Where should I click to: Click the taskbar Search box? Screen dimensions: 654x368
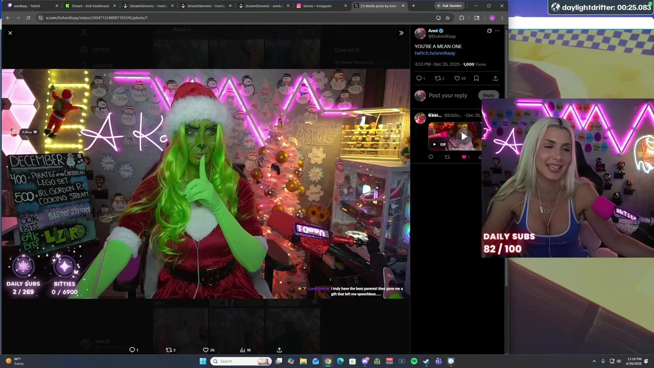click(241, 361)
